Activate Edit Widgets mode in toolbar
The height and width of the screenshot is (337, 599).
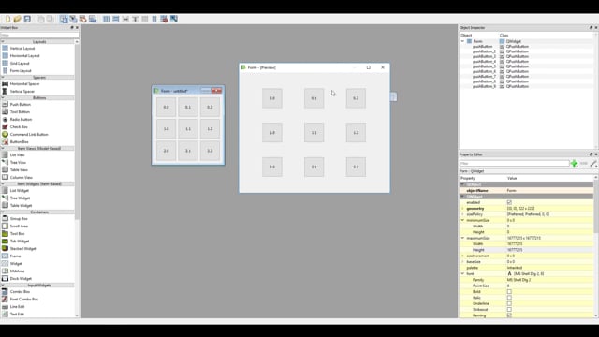click(64, 19)
